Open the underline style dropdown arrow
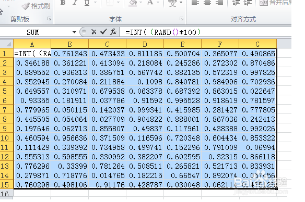 pos(95,3)
